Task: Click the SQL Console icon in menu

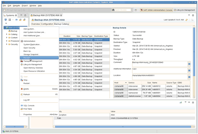Action: 21,105
